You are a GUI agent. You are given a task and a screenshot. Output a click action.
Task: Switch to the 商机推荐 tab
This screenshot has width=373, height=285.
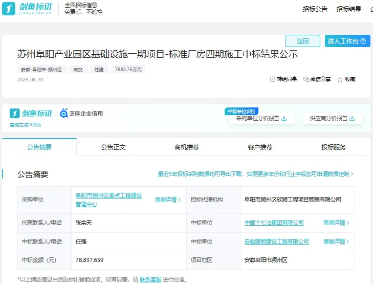187,147
